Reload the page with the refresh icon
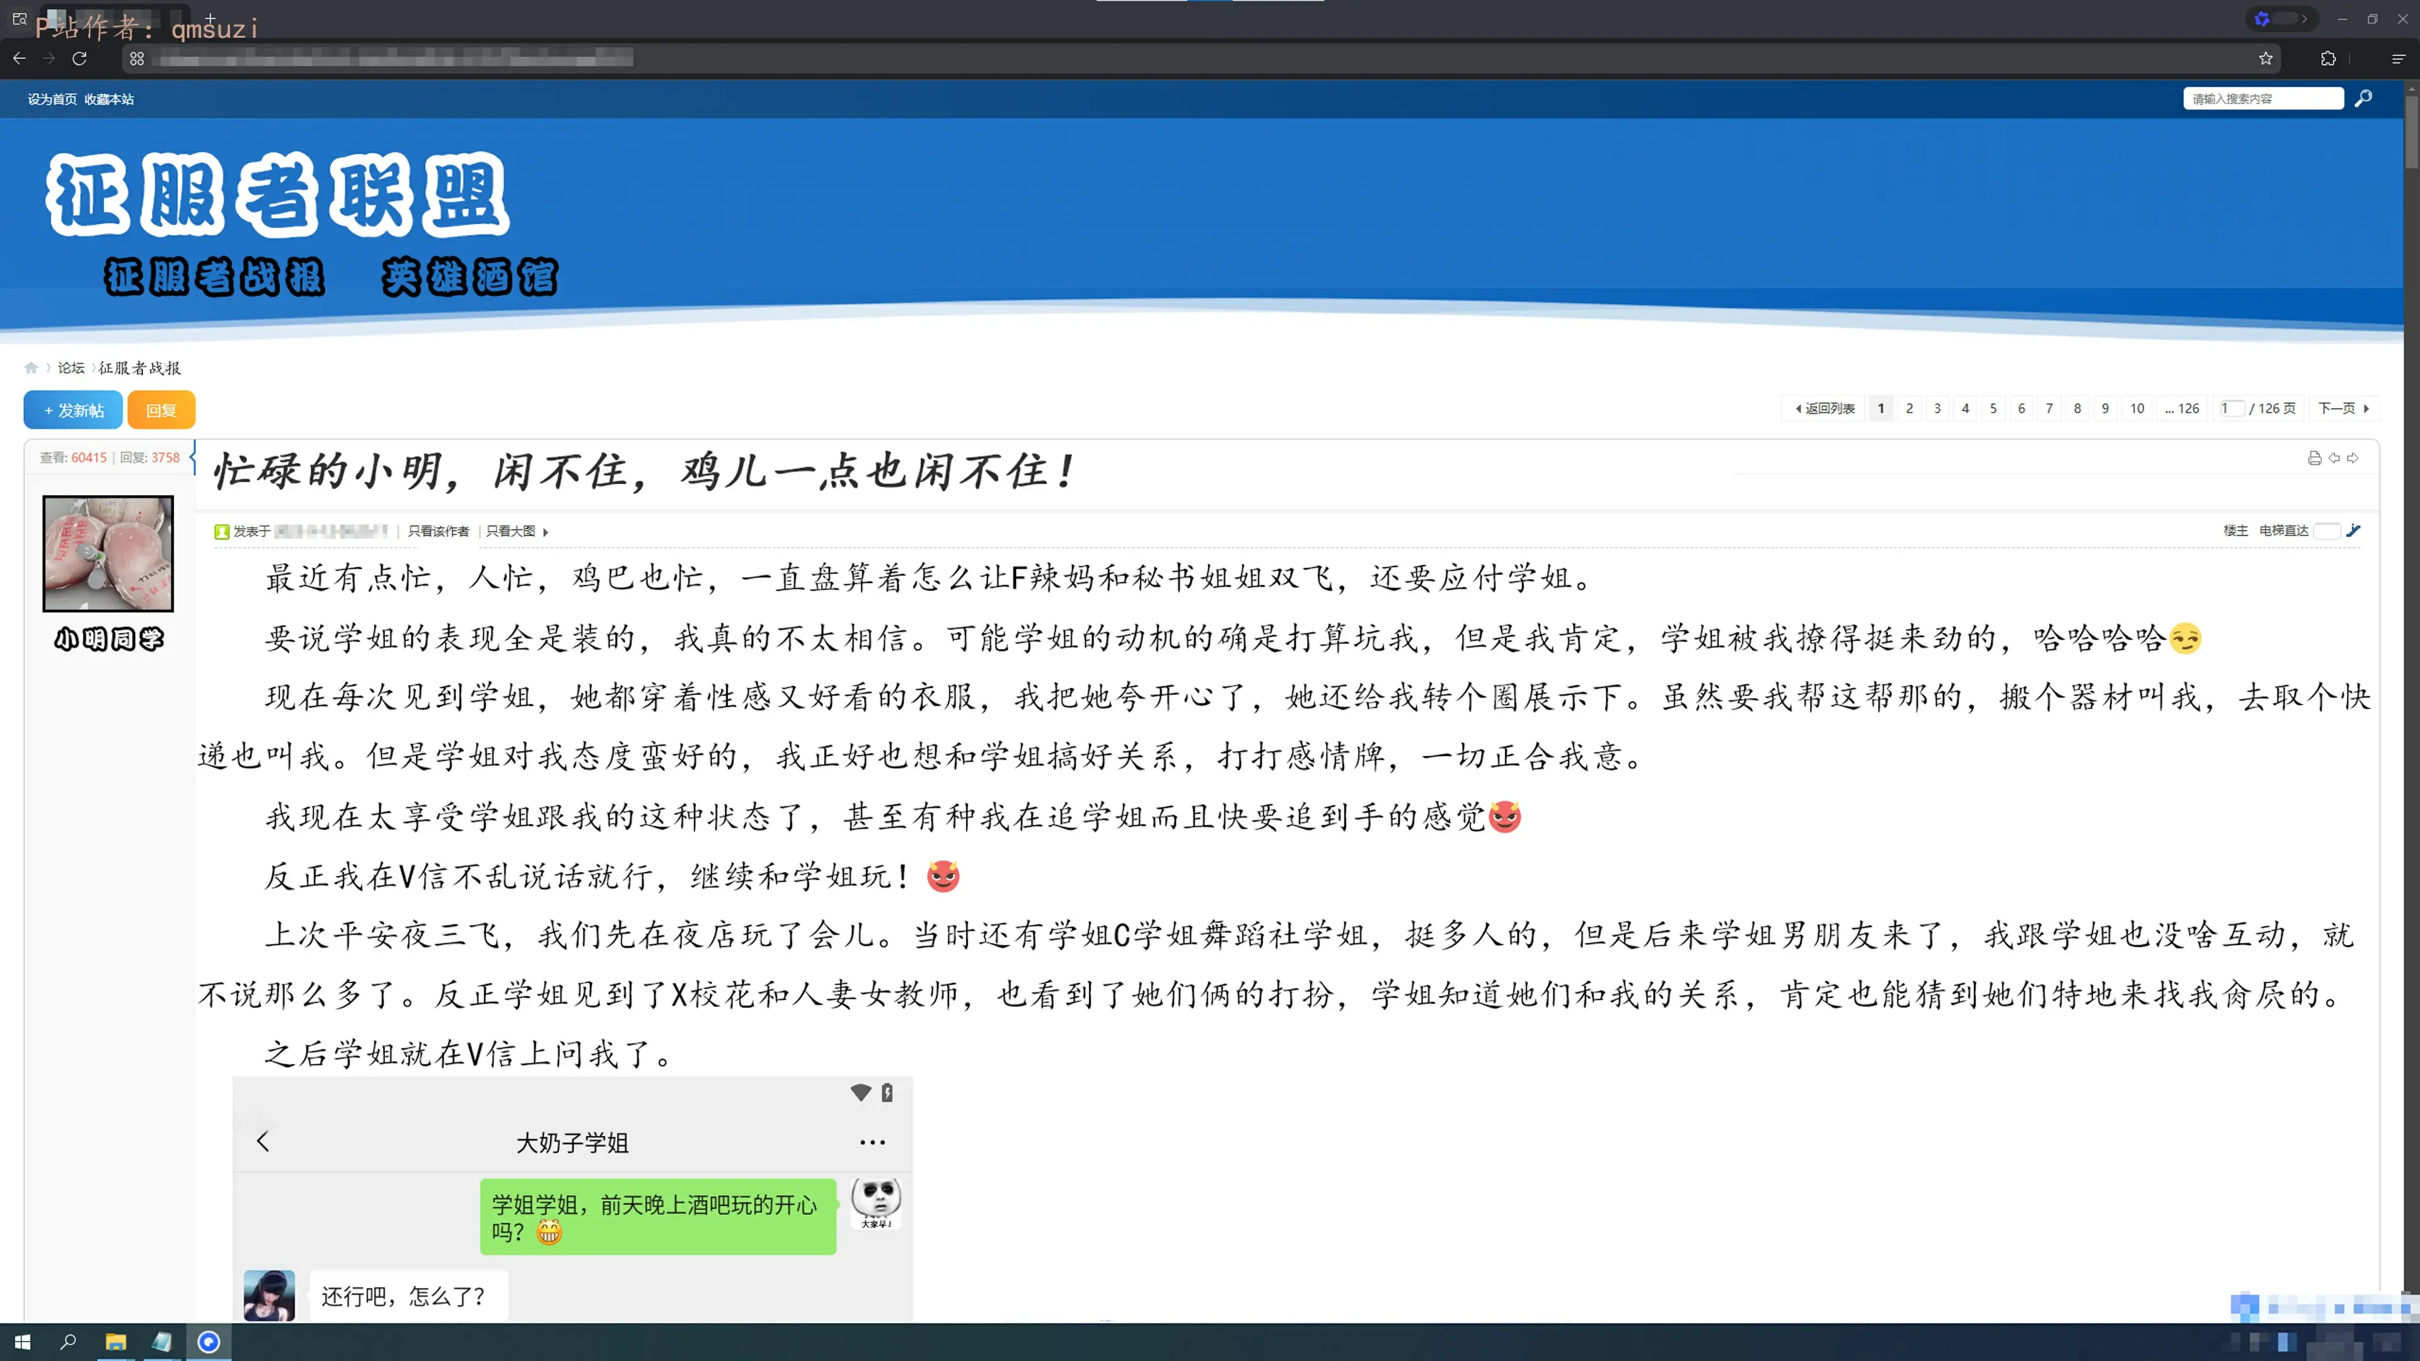This screenshot has width=2420, height=1361. (80, 58)
